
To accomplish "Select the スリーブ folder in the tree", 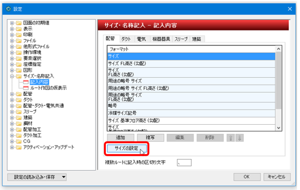I will (x=30, y=112).
